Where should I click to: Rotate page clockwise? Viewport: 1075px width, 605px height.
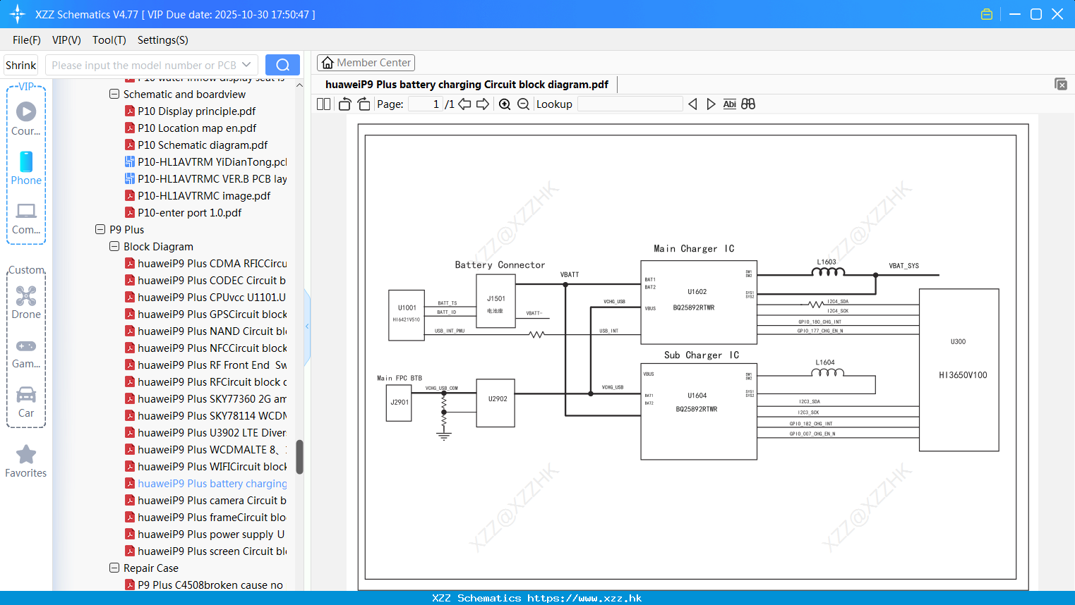tap(364, 104)
